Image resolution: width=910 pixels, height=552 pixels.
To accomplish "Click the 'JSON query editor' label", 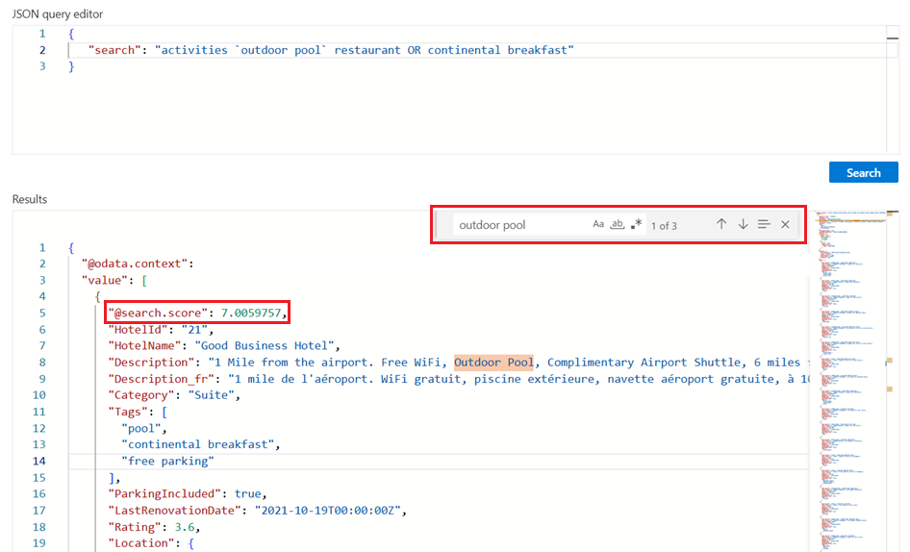I will 58,13.
